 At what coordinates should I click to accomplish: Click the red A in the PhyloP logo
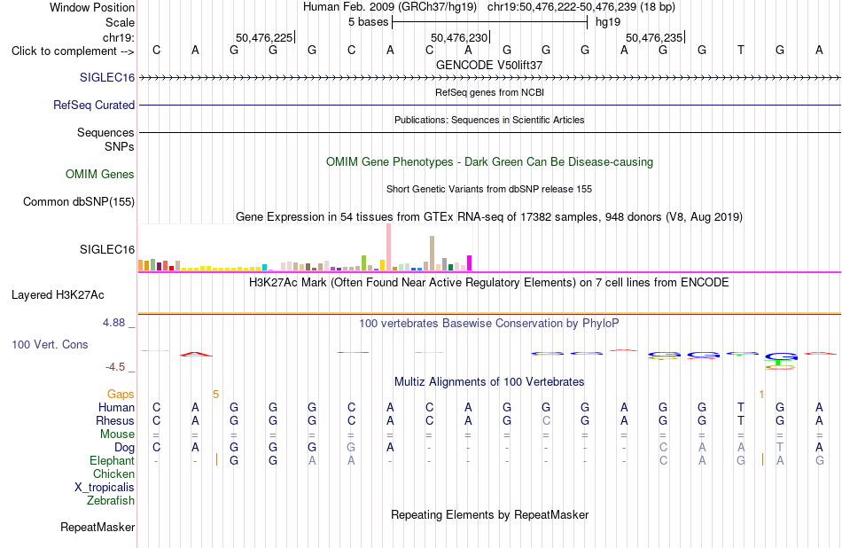pyautogui.click(x=196, y=354)
